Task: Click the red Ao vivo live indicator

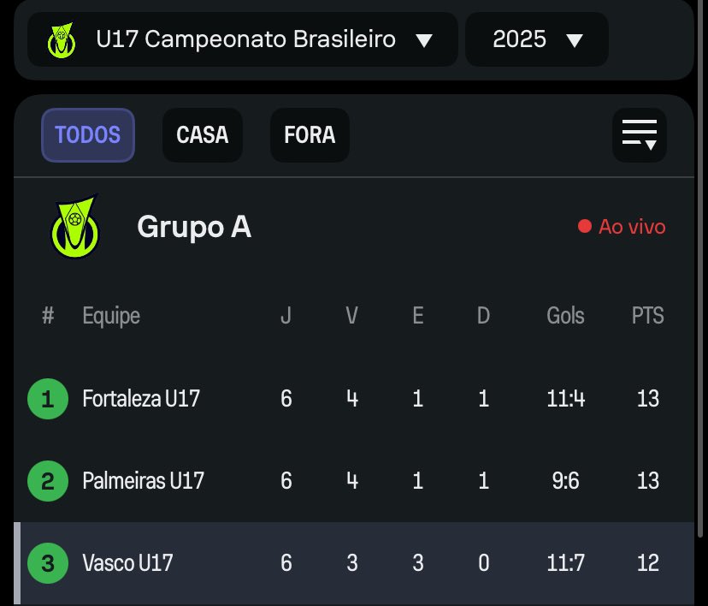Action: [622, 227]
